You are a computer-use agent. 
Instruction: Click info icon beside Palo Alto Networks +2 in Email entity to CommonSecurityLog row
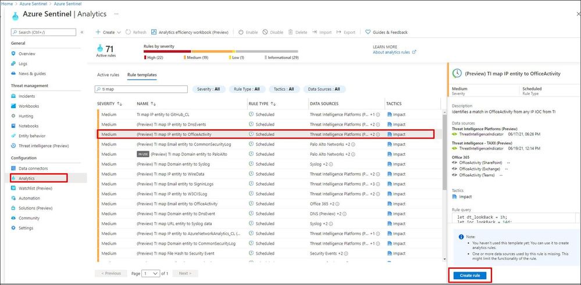point(353,145)
